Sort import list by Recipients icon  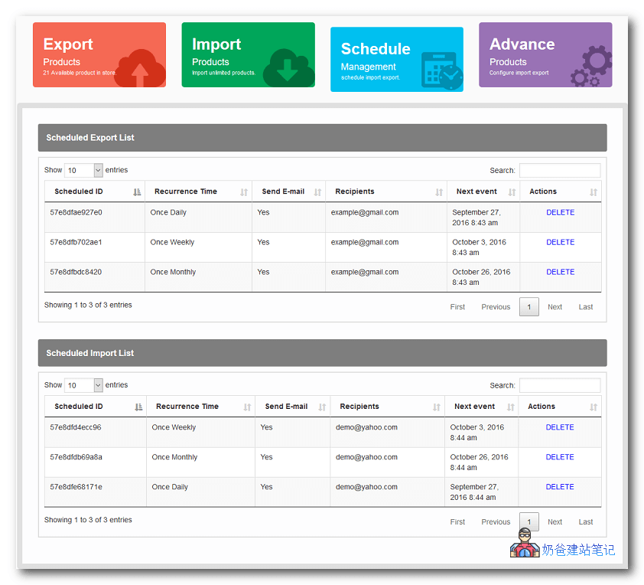(x=436, y=407)
